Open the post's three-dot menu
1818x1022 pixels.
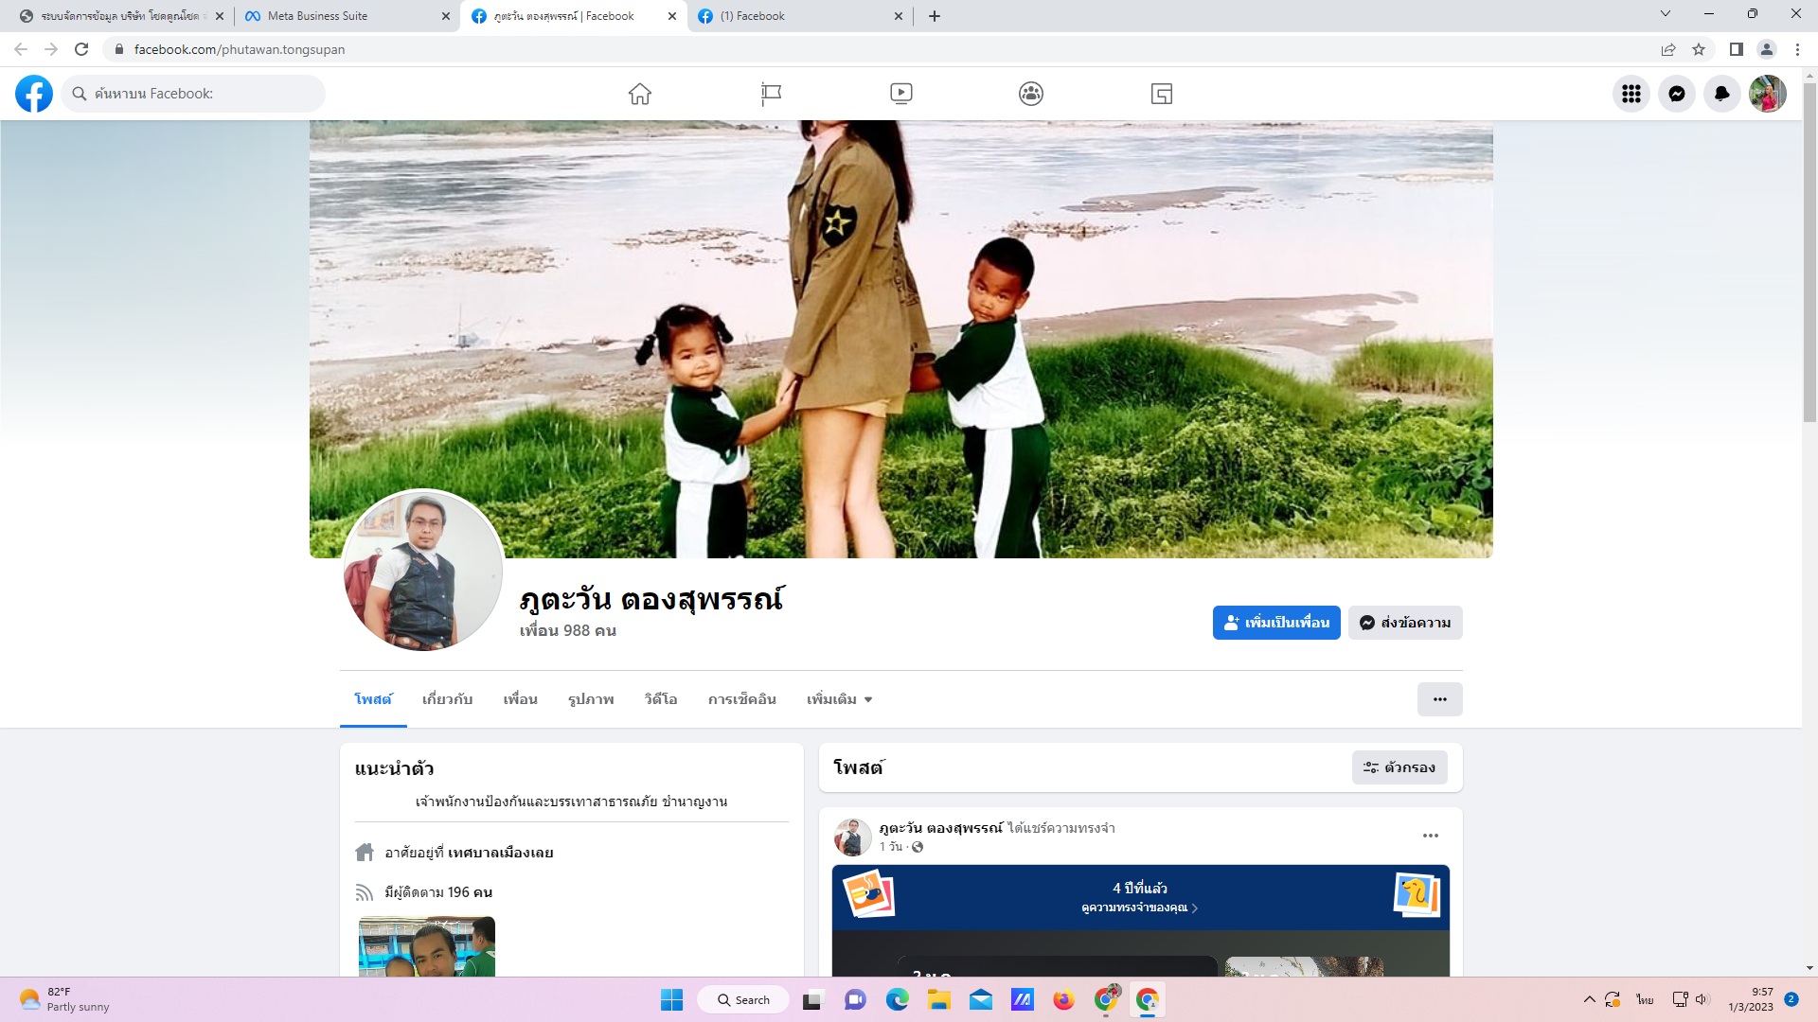pyautogui.click(x=1431, y=836)
